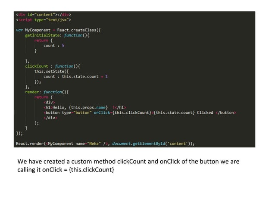Click the h1 Hello, {this.props.name} line
Image resolution: width=275 pixels, height=206 pixels.
(85, 107)
